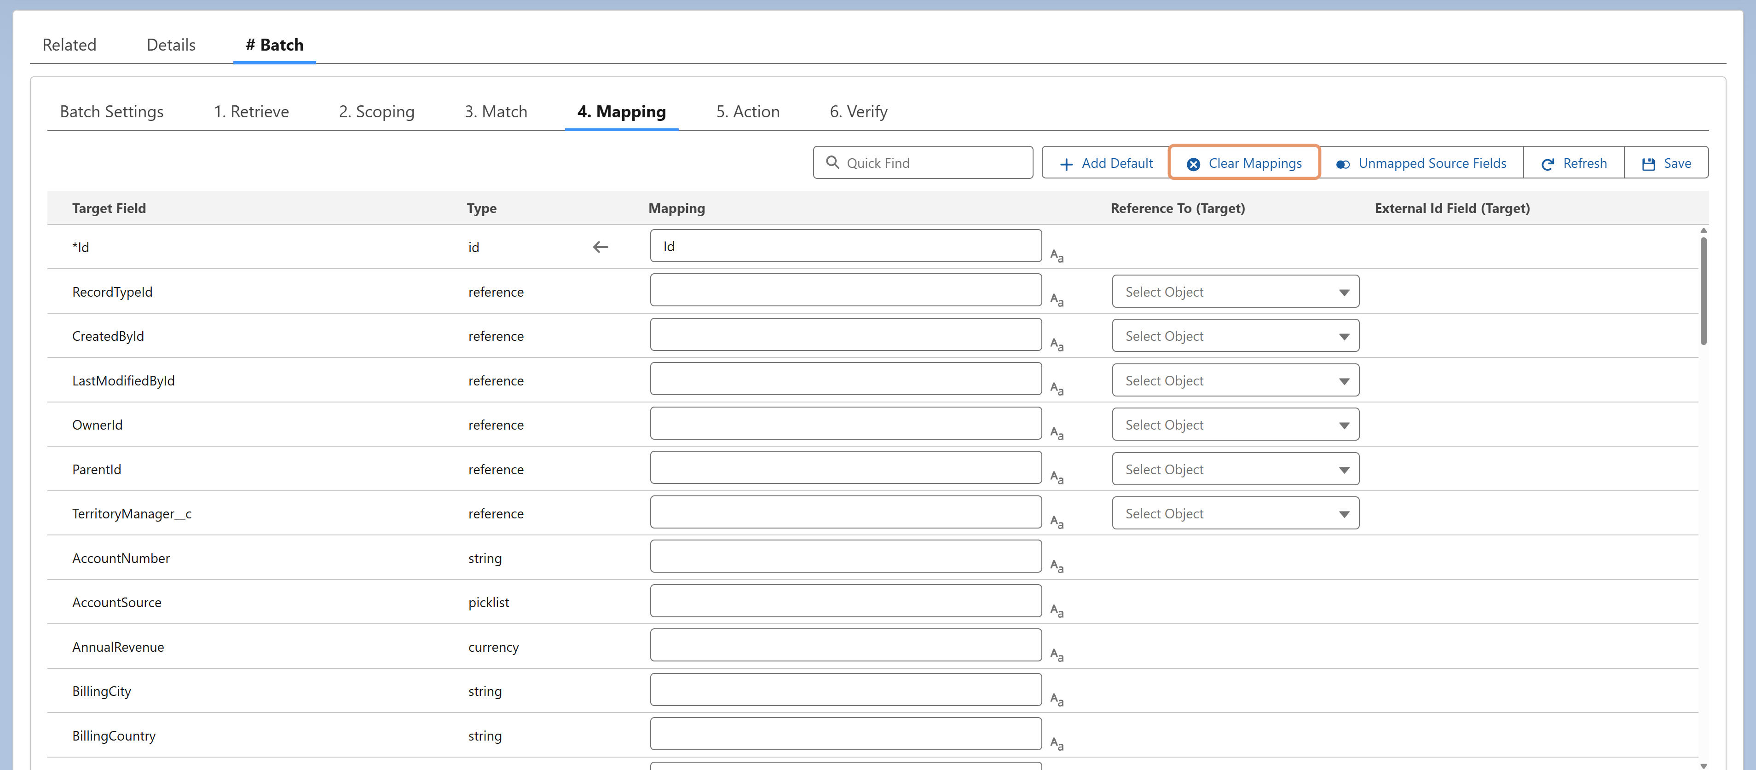The image size is (1756, 770).
Task: Click the mapping input for BillingCity
Action: point(845,690)
